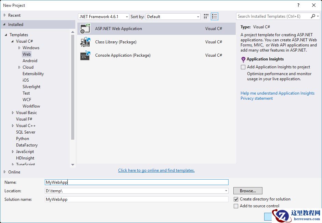Select the Android template category
322x223 pixels.
point(30,61)
